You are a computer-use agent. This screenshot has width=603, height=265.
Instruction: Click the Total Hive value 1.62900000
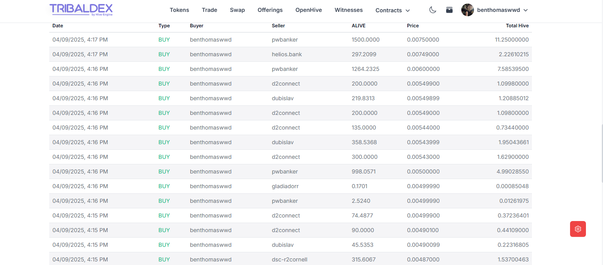[512, 157]
